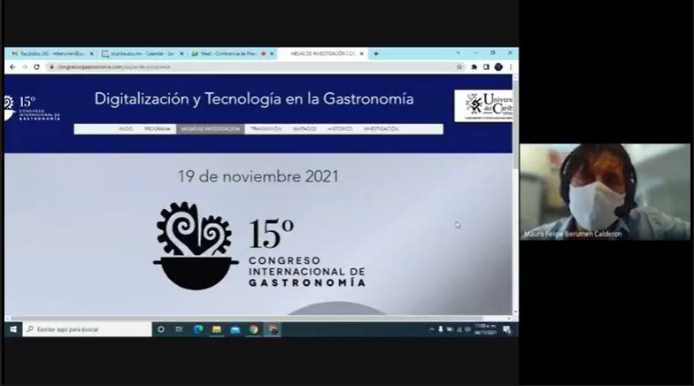
Task: Click the second Chrome taskbar icon
Action: point(273,329)
